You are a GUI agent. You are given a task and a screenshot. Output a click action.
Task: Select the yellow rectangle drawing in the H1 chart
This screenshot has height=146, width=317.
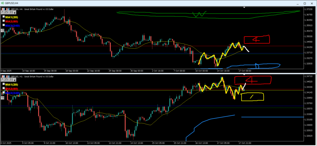tap(253, 97)
